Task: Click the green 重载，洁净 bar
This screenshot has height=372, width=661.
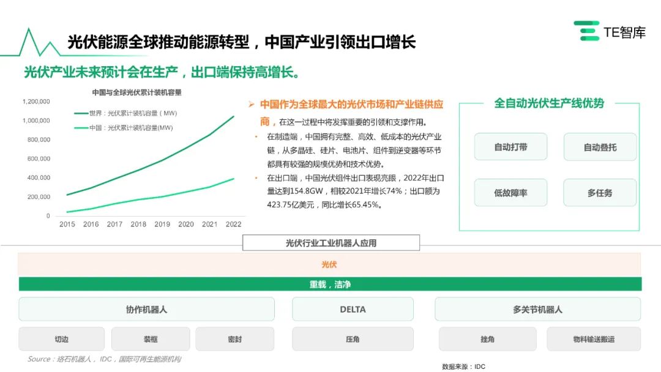Action: point(330,285)
